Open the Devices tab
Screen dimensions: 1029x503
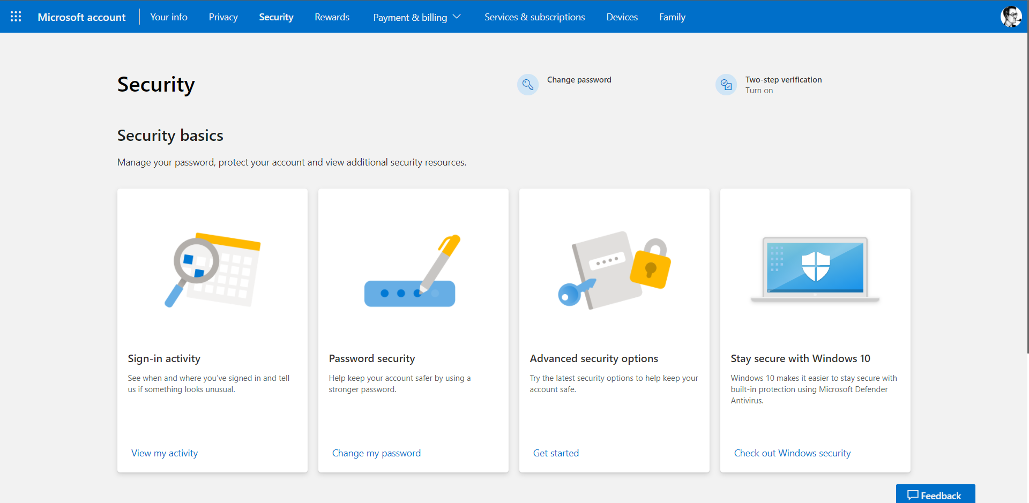point(622,17)
